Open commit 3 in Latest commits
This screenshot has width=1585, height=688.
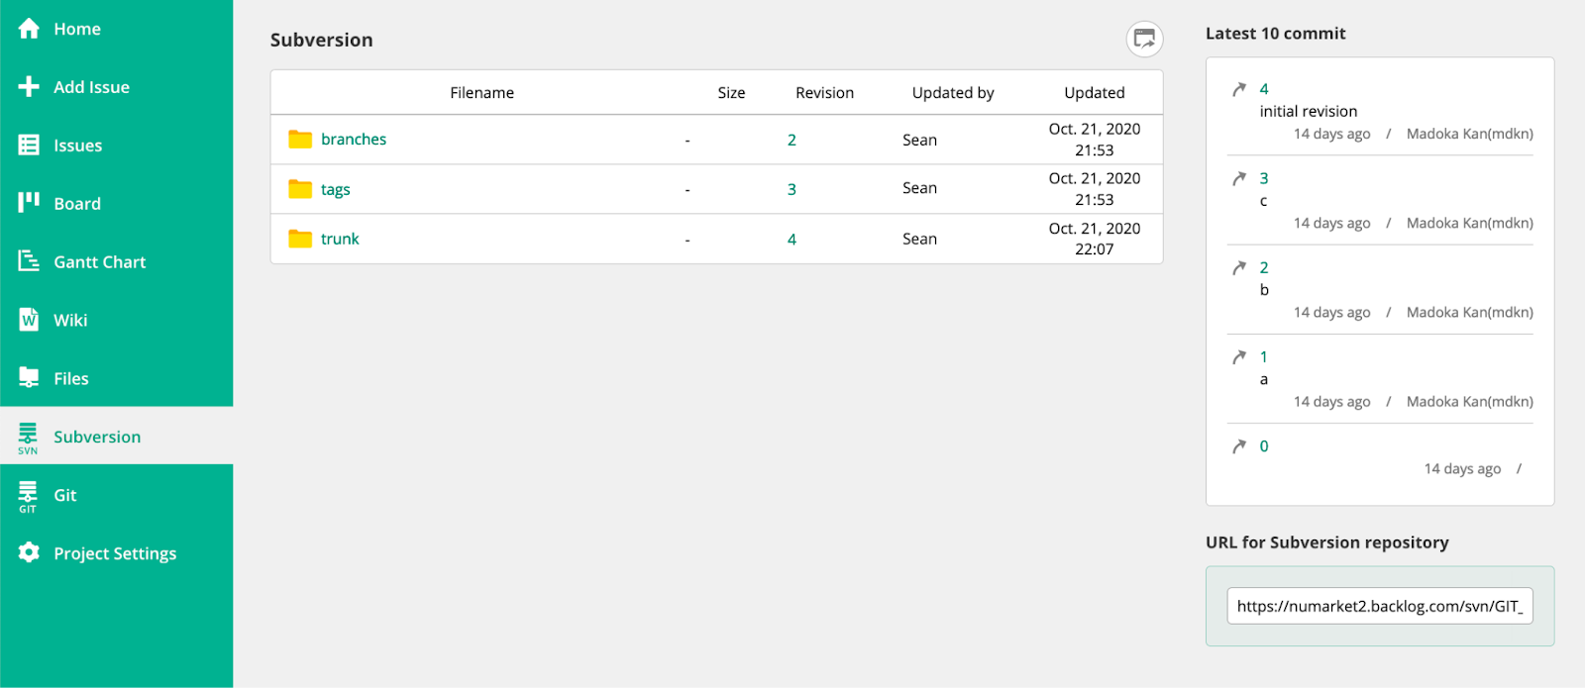click(x=1263, y=178)
